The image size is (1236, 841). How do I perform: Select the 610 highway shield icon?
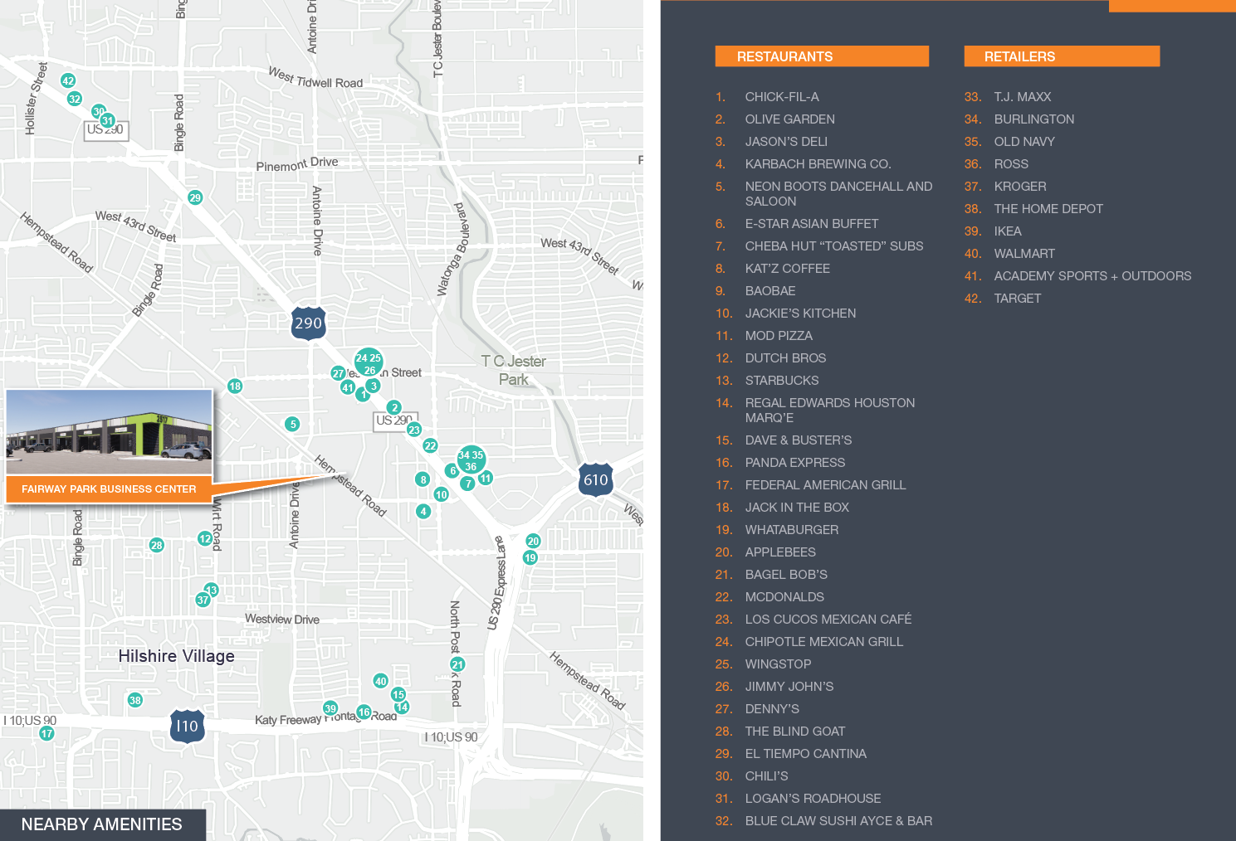(x=595, y=479)
